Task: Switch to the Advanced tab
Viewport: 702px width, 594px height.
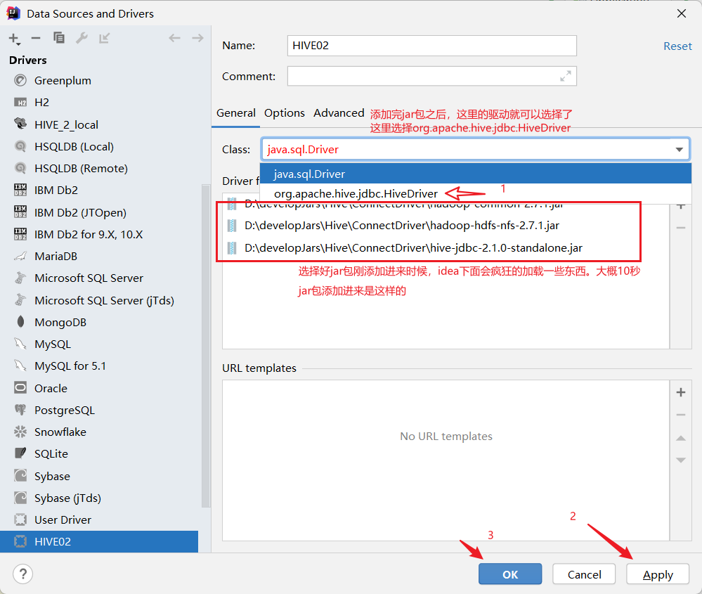Action: click(339, 112)
